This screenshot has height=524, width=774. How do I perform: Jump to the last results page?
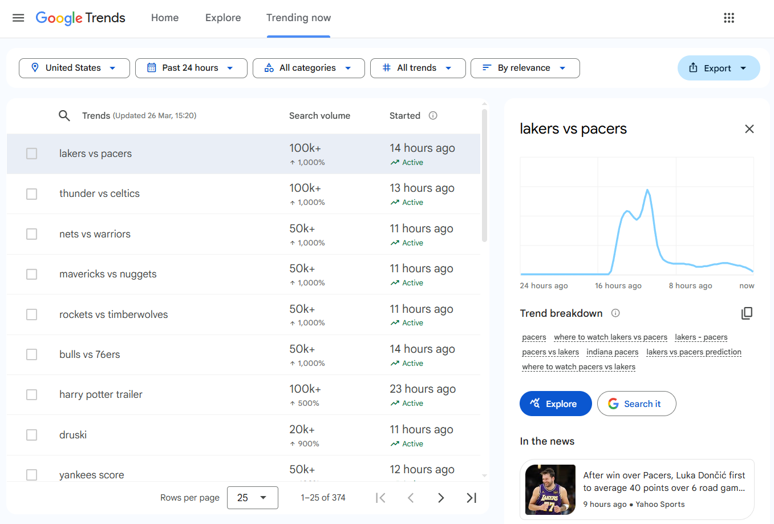click(471, 498)
